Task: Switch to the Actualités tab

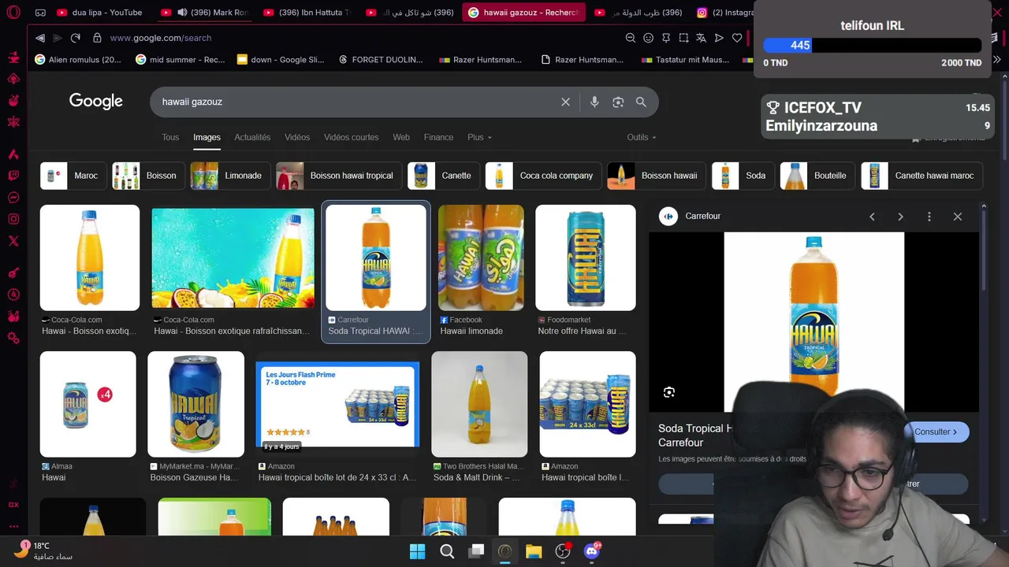Action: 252,137
